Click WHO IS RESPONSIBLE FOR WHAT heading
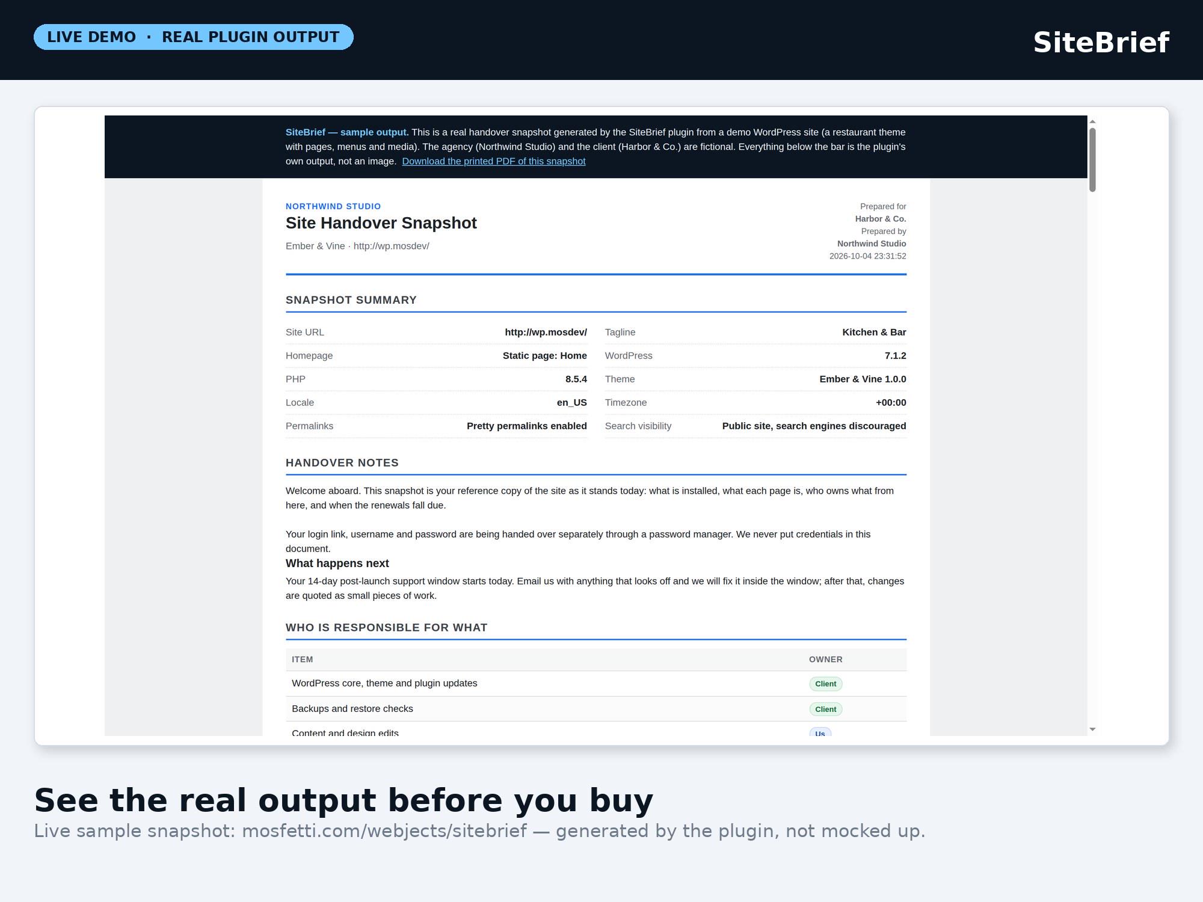1203x902 pixels. [x=386, y=628]
